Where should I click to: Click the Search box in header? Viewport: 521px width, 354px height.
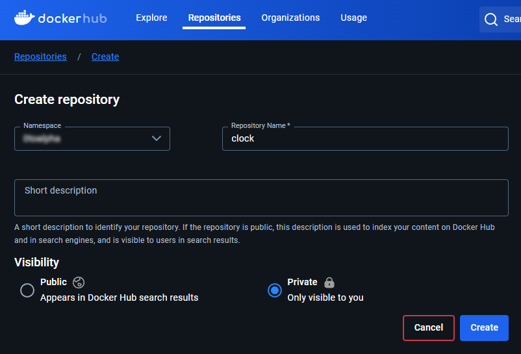500,19
